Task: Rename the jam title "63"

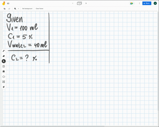Action: click(8, 3)
